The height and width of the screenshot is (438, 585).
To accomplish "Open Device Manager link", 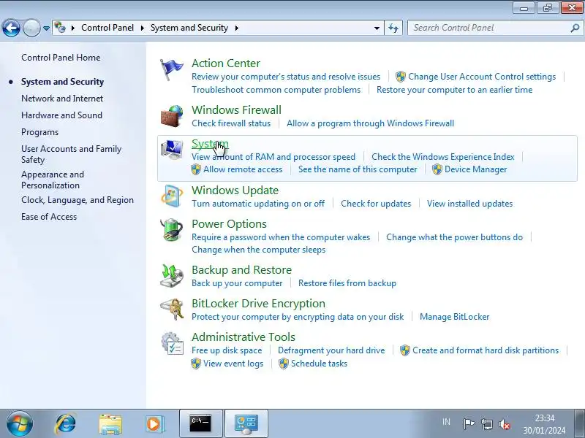I will (476, 169).
